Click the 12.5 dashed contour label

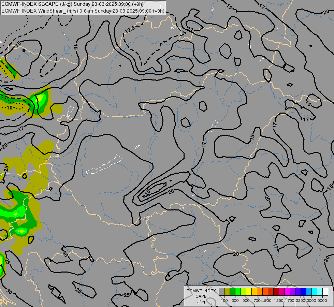coord(130,29)
